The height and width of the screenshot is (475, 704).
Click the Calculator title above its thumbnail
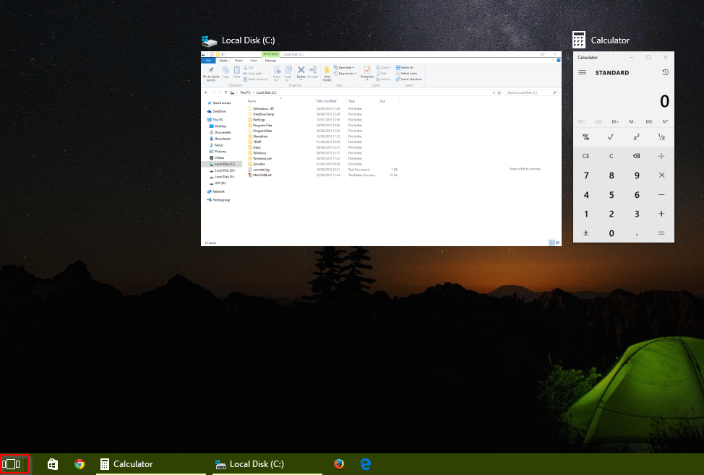click(x=610, y=40)
